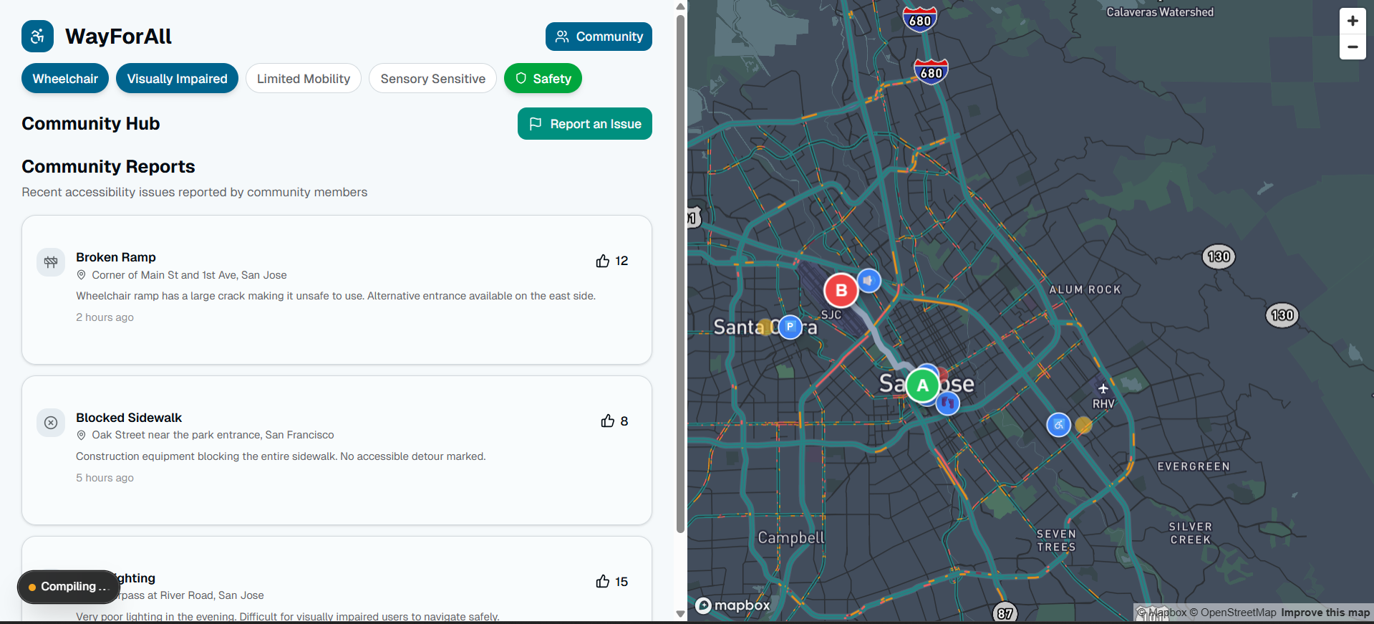The width and height of the screenshot is (1374, 624).
Task: Enable the Sensory Sensitive profile filter
Action: (x=432, y=79)
